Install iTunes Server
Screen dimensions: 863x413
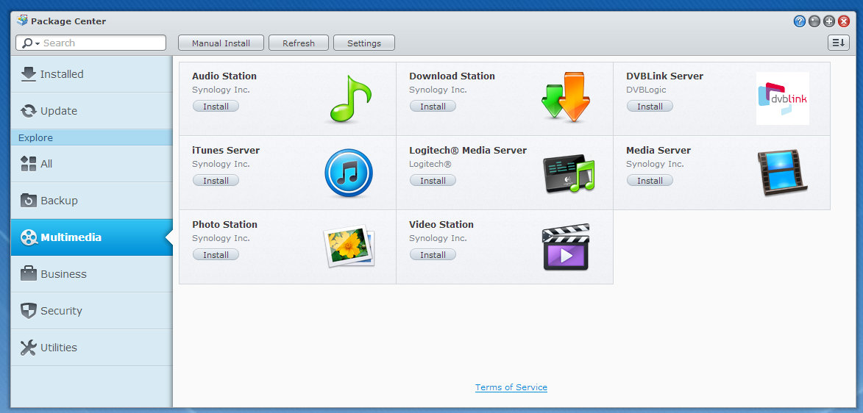tap(216, 180)
